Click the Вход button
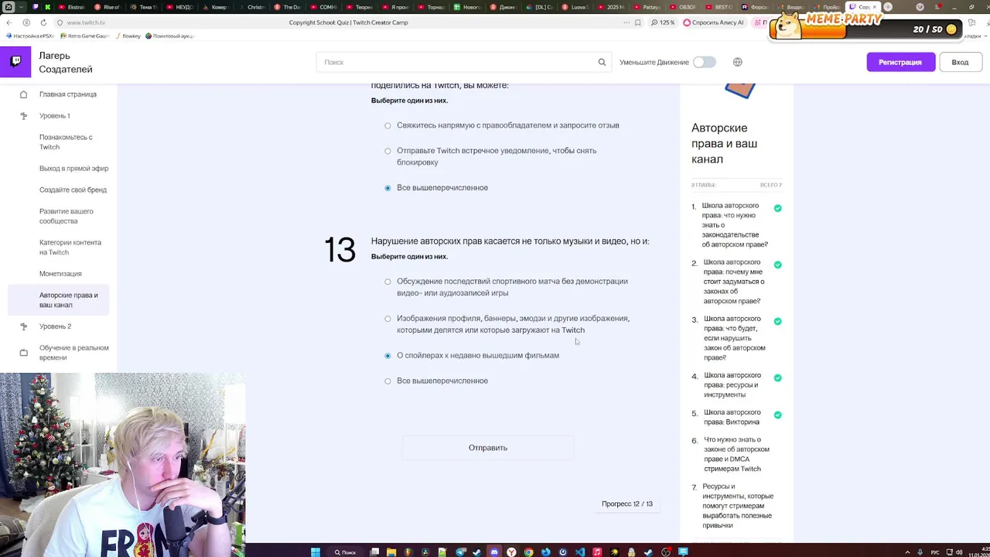Screen dimensions: 990x557 (x=960, y=62)
